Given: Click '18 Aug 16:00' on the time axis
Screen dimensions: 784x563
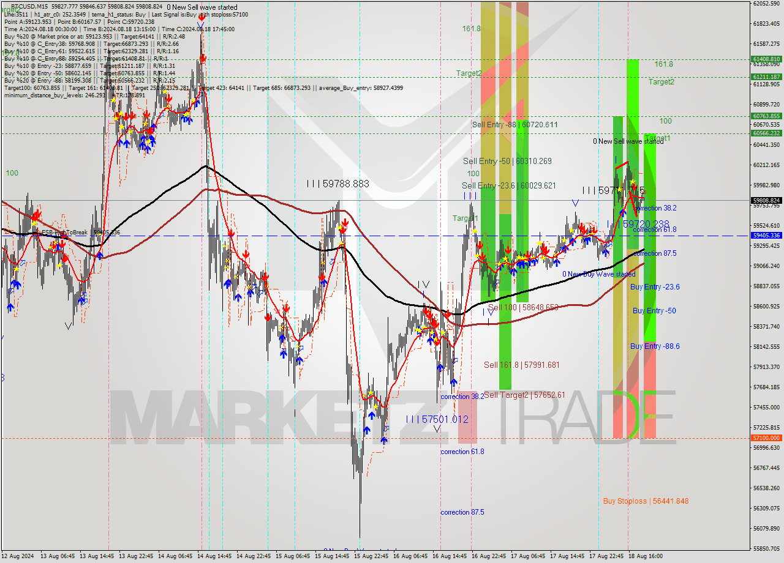Looking at the screenshot, I should click(646, 556).
